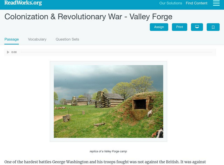Click the ReadWorks.org logo
224x165 pixels.
[x=23, y=3]
